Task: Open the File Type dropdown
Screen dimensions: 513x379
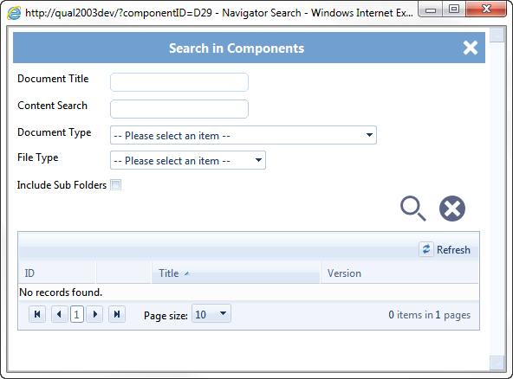Action: 188,160
